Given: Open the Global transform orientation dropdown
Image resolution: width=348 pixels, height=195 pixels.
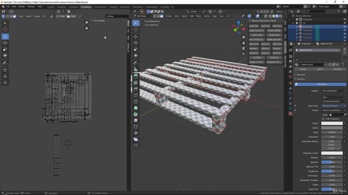Looking at the screenshot, I should point(194,11).
